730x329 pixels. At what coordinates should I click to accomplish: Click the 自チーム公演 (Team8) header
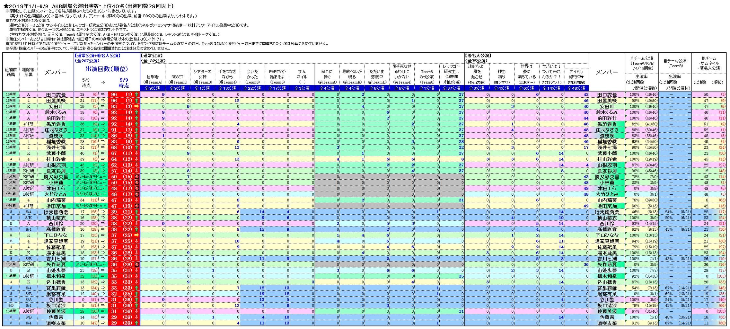[x=675, y=63]
